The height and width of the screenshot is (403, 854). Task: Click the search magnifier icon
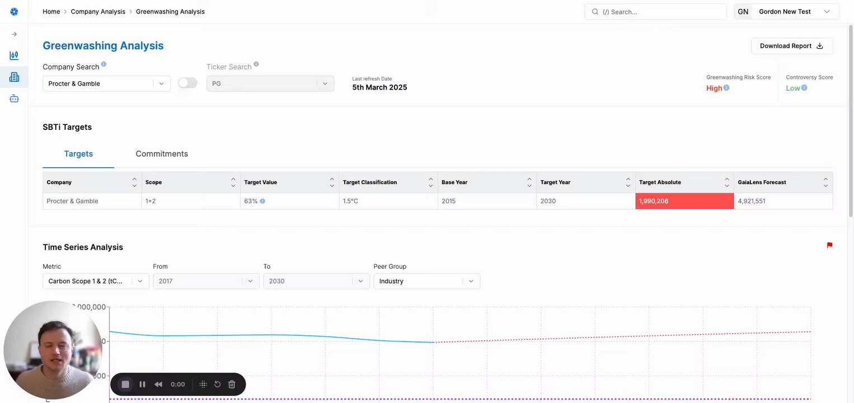[595, 11]
